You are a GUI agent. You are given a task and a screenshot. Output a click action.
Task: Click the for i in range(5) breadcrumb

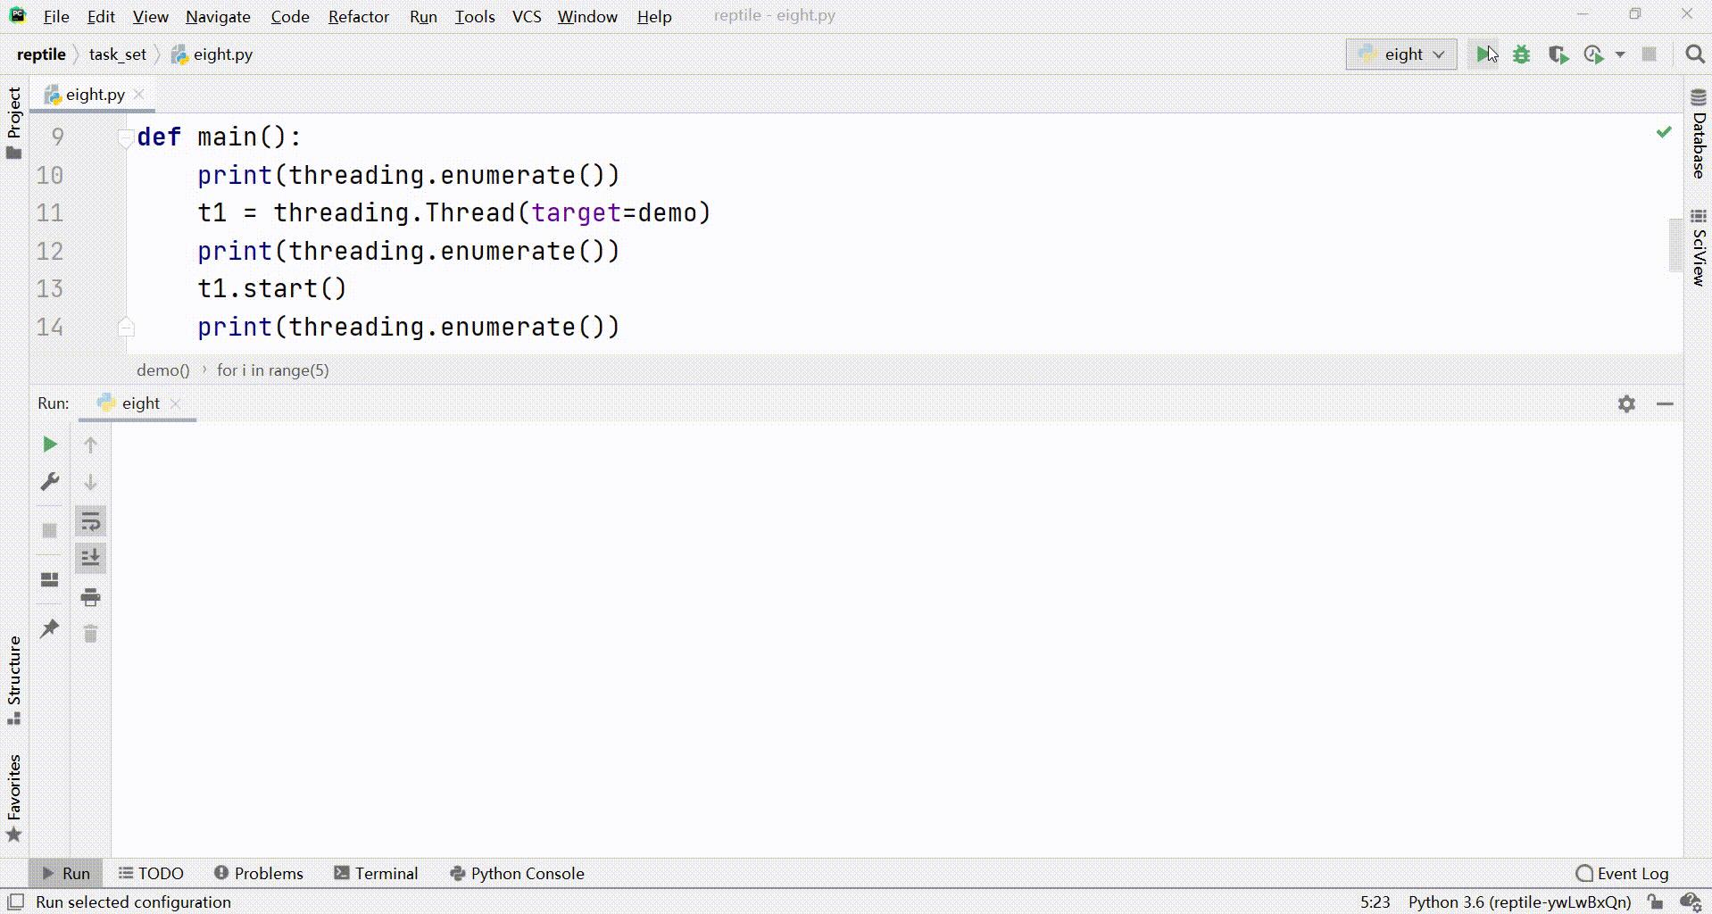272,370
